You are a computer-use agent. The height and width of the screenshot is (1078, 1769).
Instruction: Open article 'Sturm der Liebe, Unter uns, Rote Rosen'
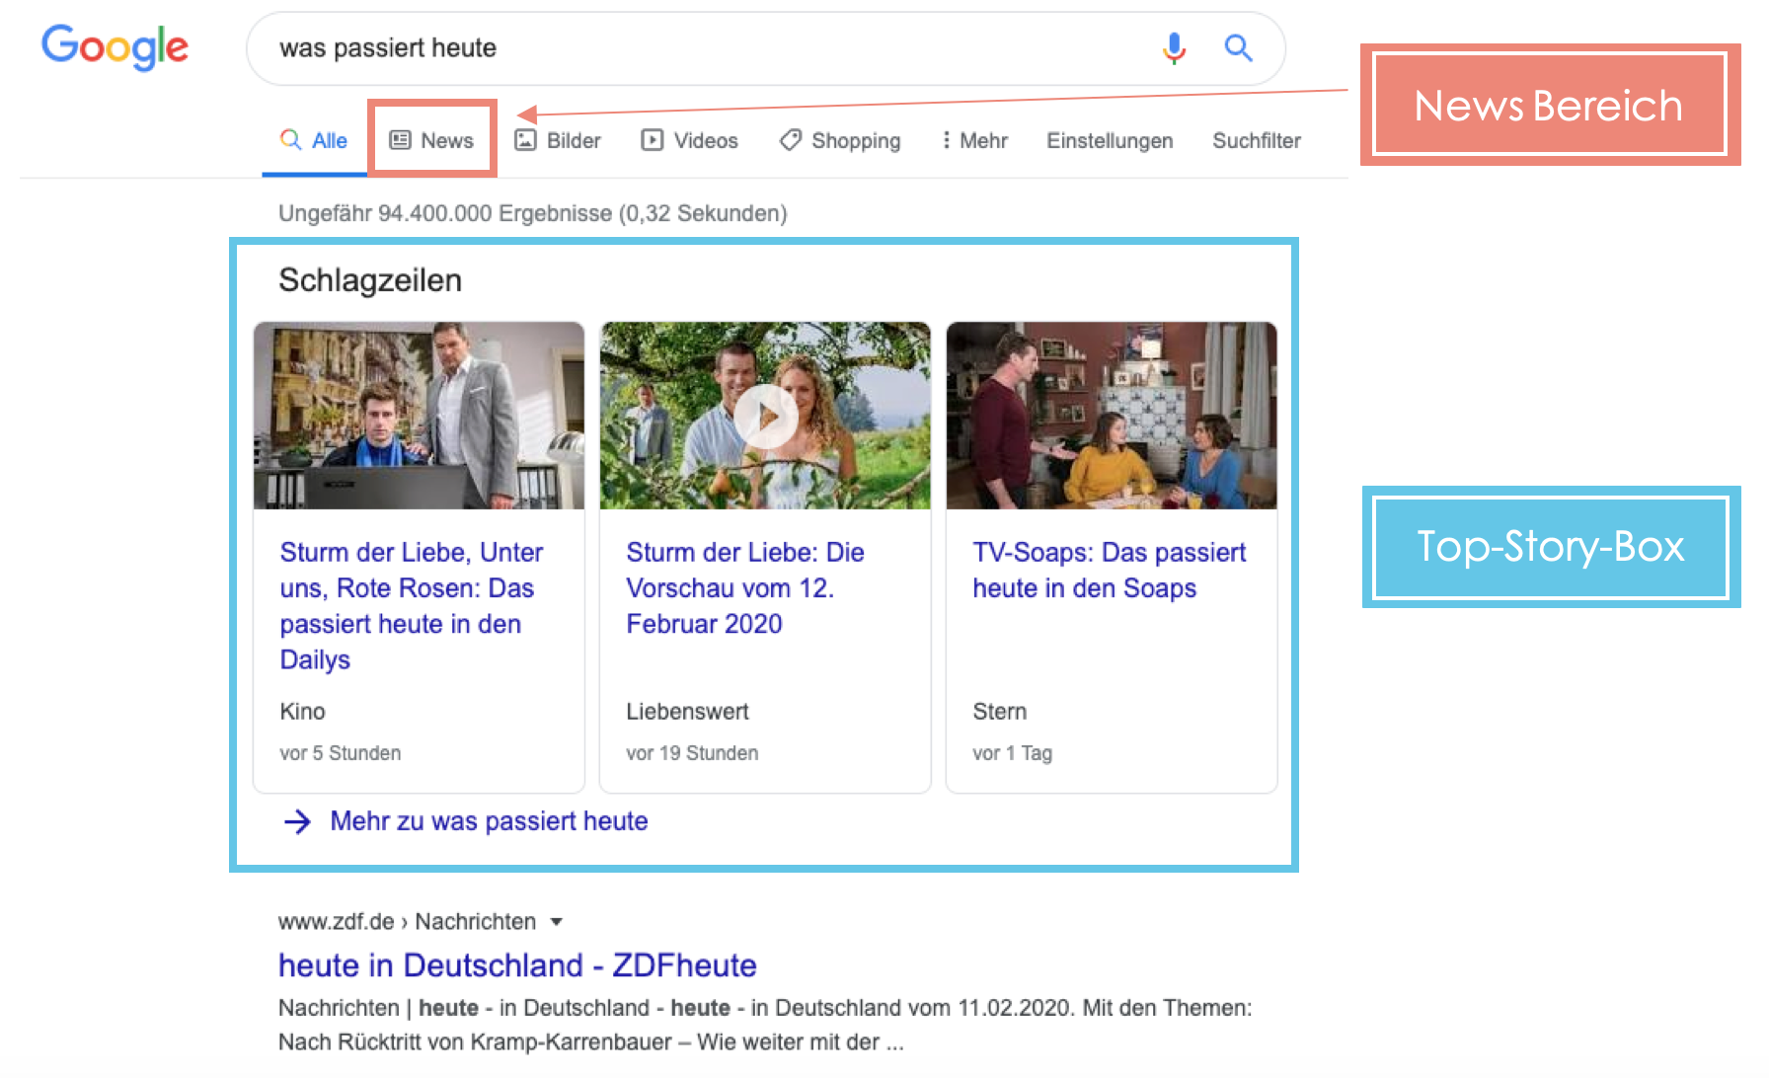coord(412,605)
